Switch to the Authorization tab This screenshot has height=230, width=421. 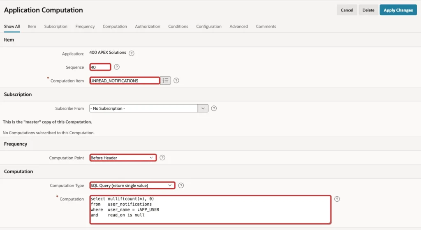coord(148,26)
